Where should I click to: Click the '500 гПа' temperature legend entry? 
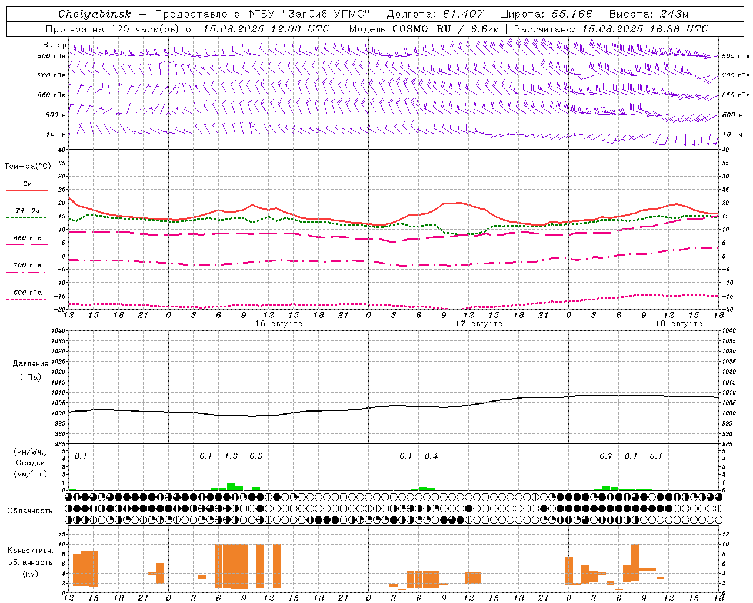[27, 293]
